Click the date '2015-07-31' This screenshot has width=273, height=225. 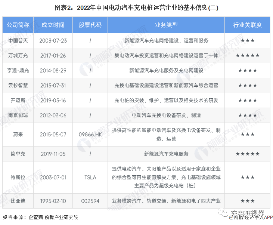point(53,86)
